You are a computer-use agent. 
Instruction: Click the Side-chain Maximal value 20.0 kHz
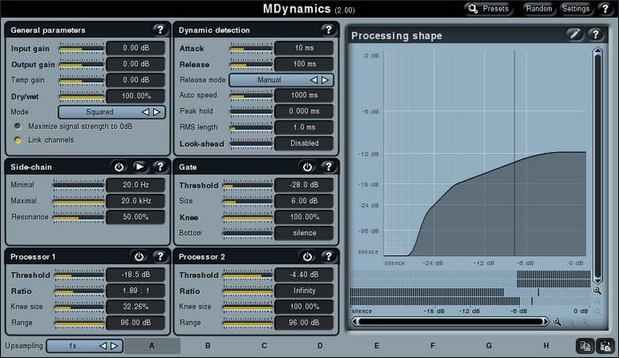136,201
